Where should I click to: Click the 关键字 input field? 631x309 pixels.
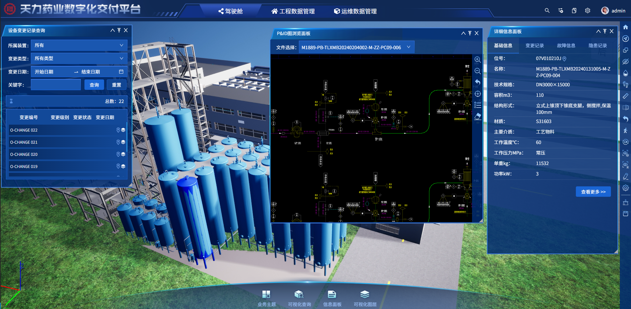pyautogui.click(x=56, y=85)
